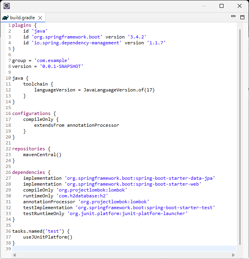This screenshot has height=259, width=249.
Task: Minimize the application window
Action: pos(204,6)
